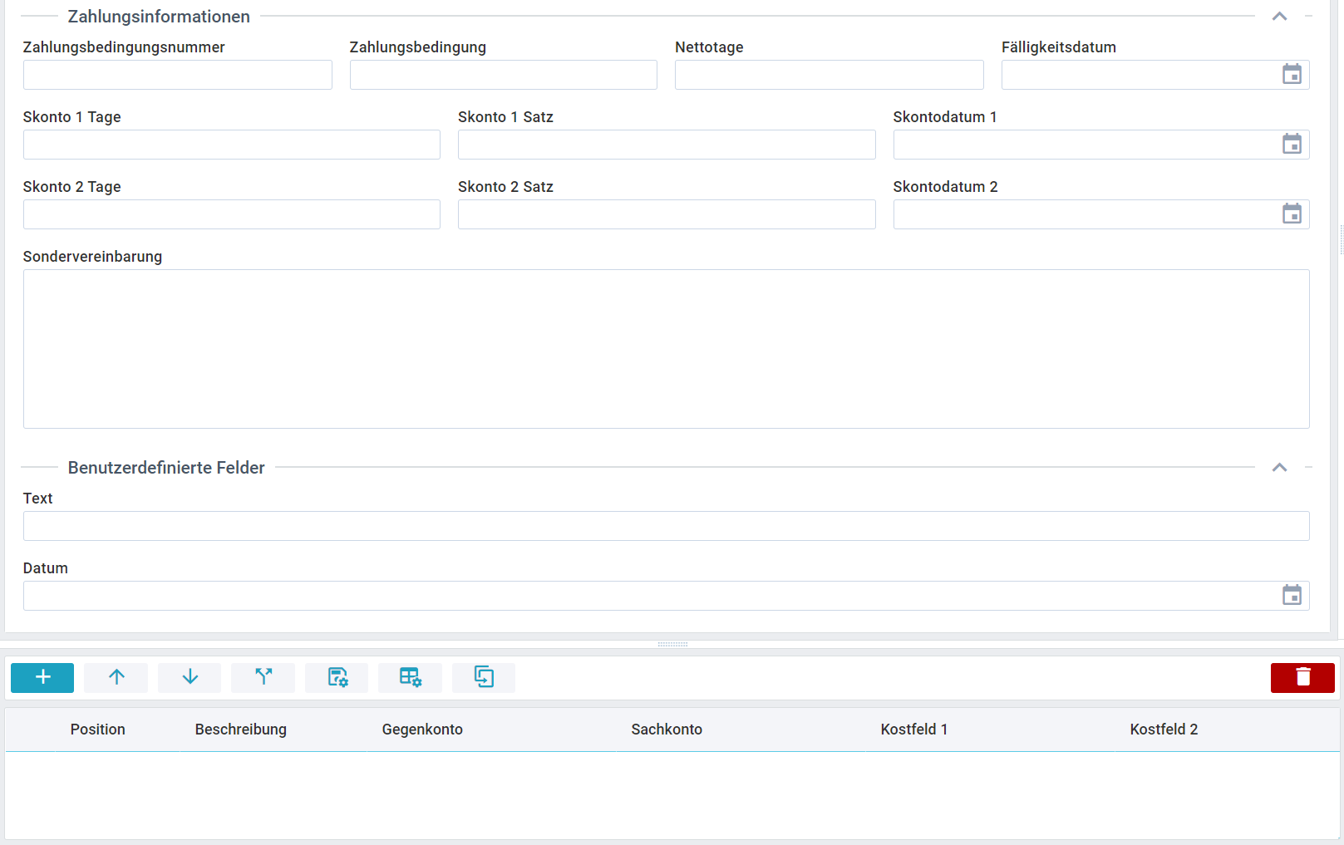Click the Skonto 2 Tage input field
The width and height of the screenshot is (1344, 845).
(232, 214)
